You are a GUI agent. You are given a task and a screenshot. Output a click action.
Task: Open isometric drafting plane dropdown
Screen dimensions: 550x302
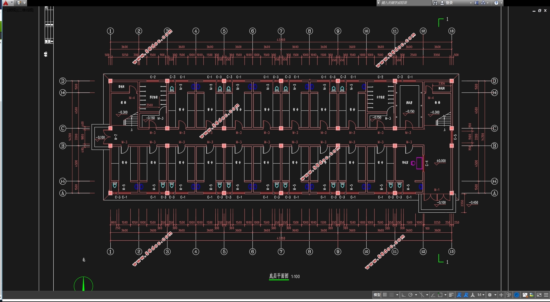coord(427,295)
